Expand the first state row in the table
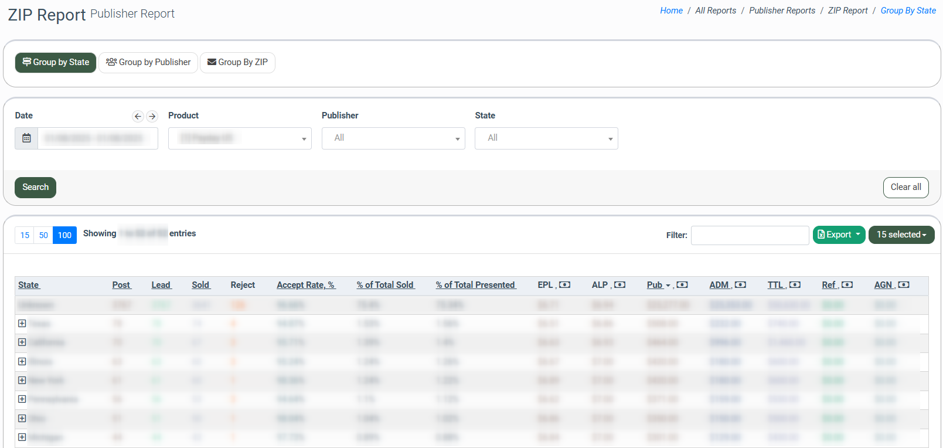Viewport: 943px width, 448px height. click(x=22, y=324)
